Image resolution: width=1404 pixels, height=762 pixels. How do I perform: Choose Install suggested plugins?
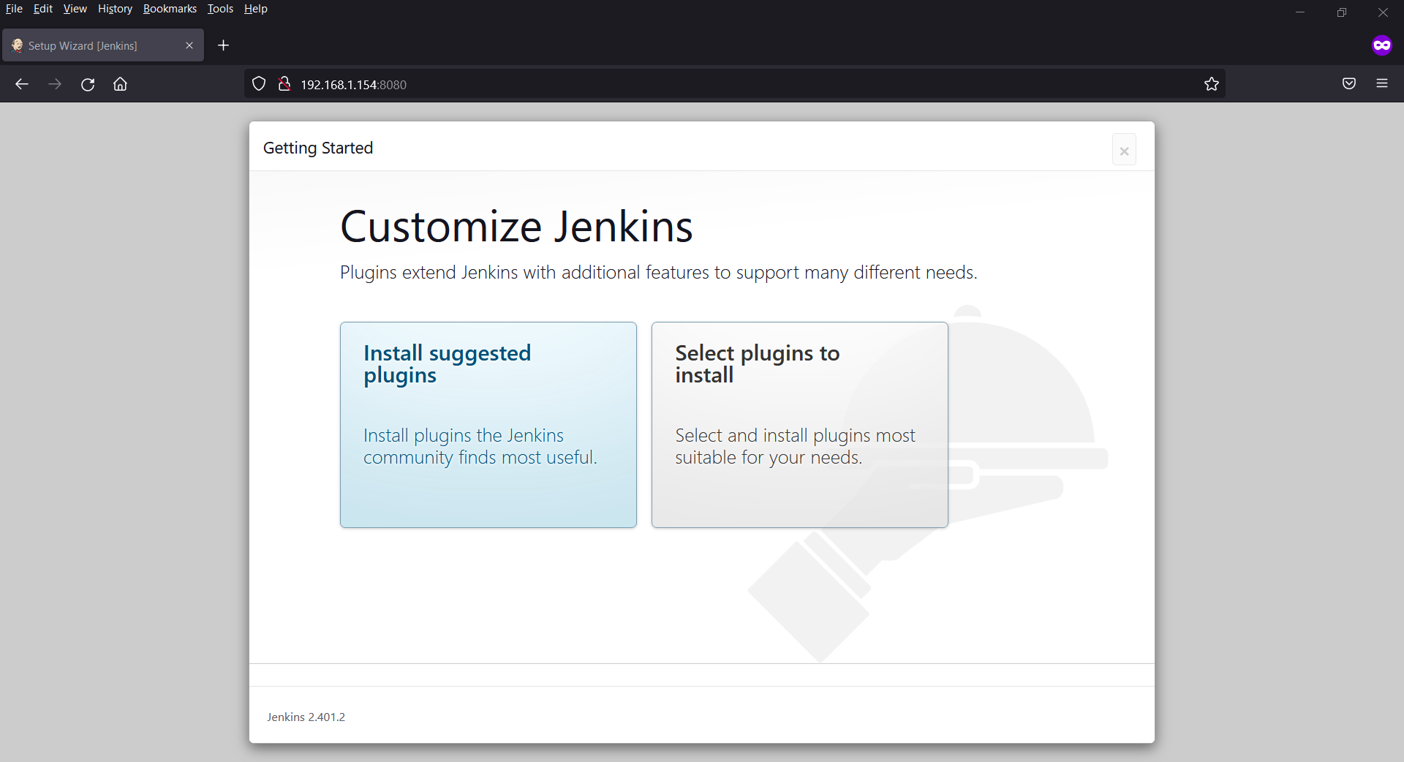click(x=488, y=425)
